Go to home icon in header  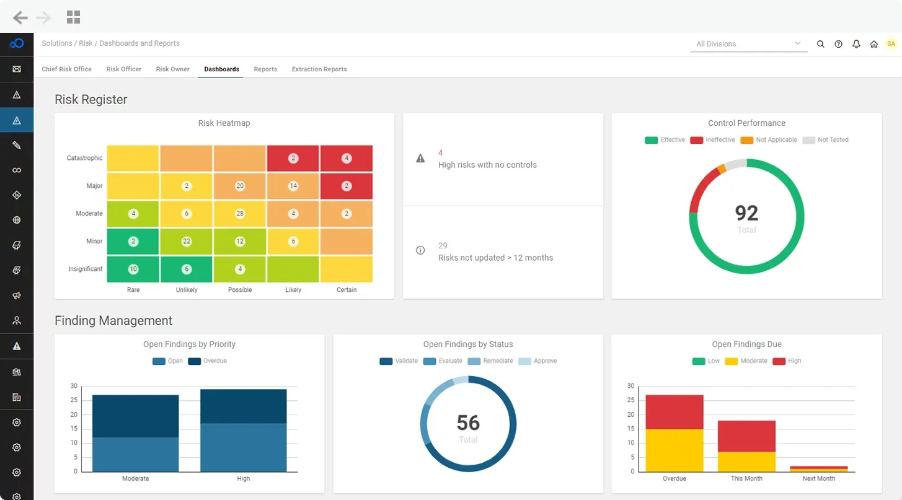click(x=873, y=44)
